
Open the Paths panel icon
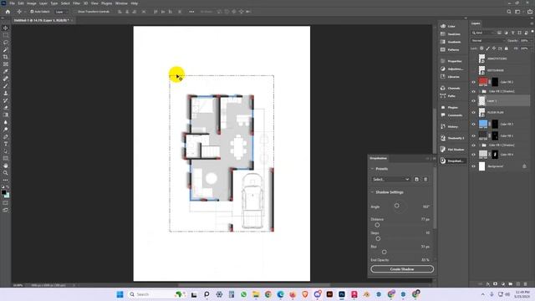(443, 96)
